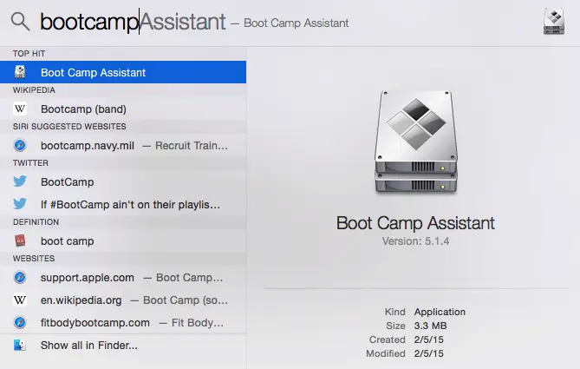Viewport: 580px width, 369px height.
Task: Click the Finder icon beside Show all
Action: [x=20, y=346]
